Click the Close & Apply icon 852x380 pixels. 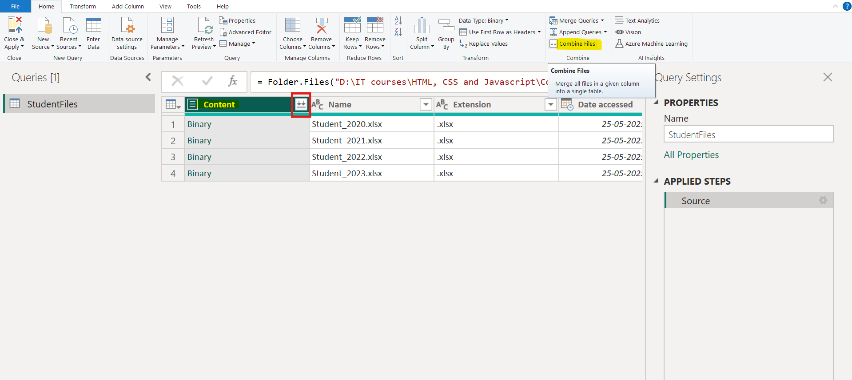[14, 26]
